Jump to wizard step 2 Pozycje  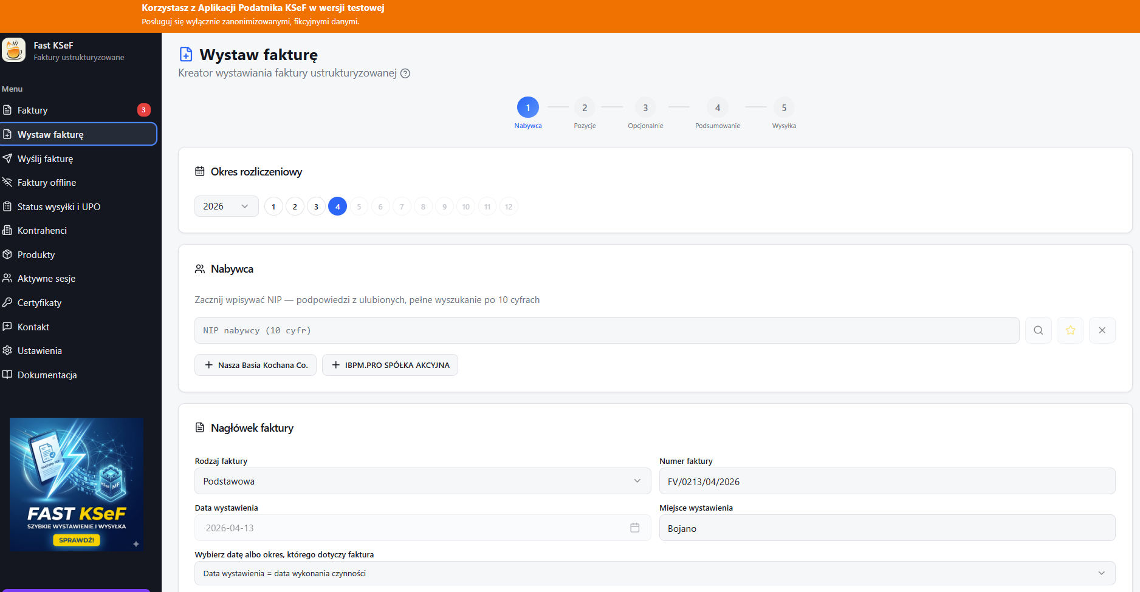coord(585,108)
